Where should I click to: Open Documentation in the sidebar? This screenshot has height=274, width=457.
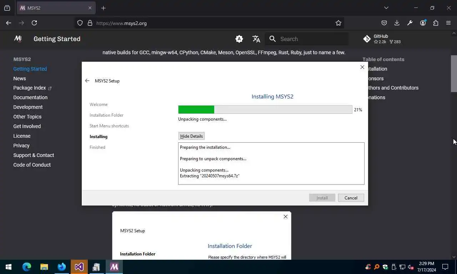[x=30, y=97]
